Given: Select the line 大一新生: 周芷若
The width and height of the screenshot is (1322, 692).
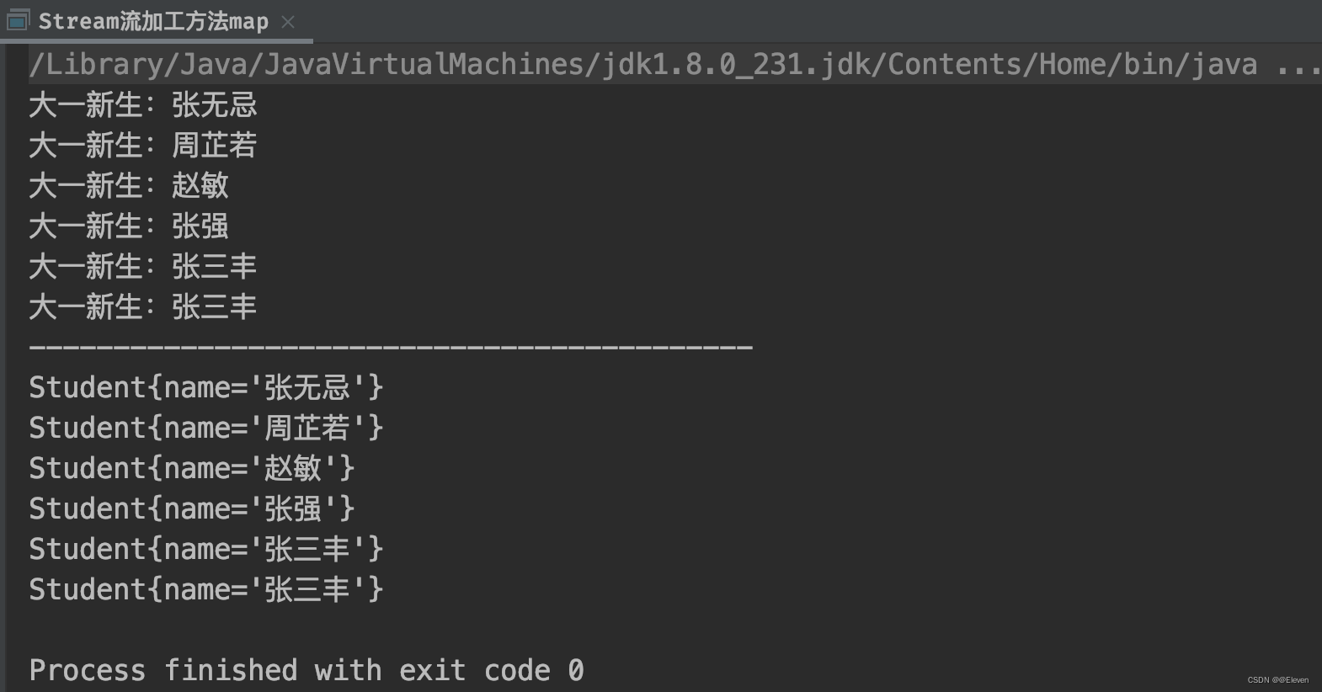Looking at the screenshot, I should [x=141, y=145].
